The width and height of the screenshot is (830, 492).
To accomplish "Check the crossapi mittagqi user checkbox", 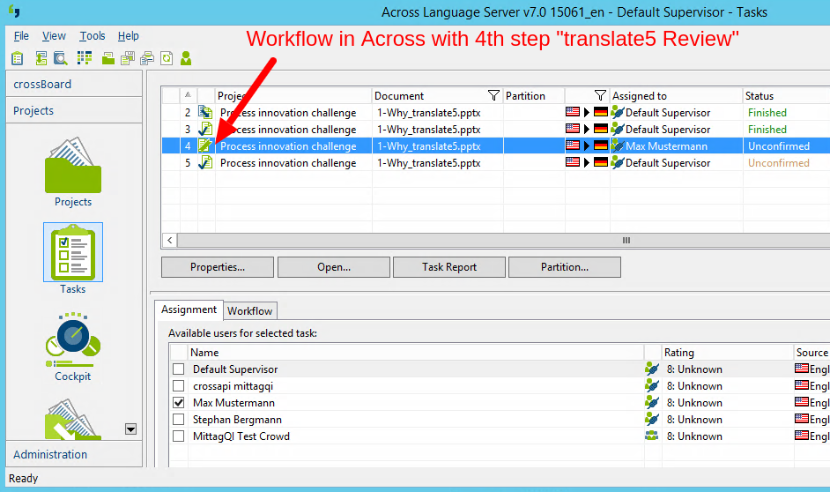I will point(179,386).
